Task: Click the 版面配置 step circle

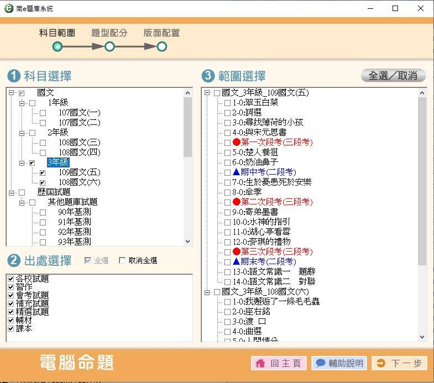Action: (162, 46)
